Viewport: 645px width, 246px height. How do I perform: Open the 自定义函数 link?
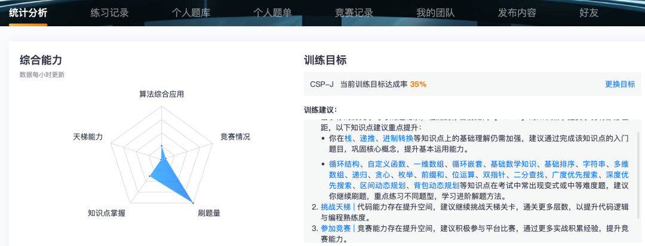point(386,164)
